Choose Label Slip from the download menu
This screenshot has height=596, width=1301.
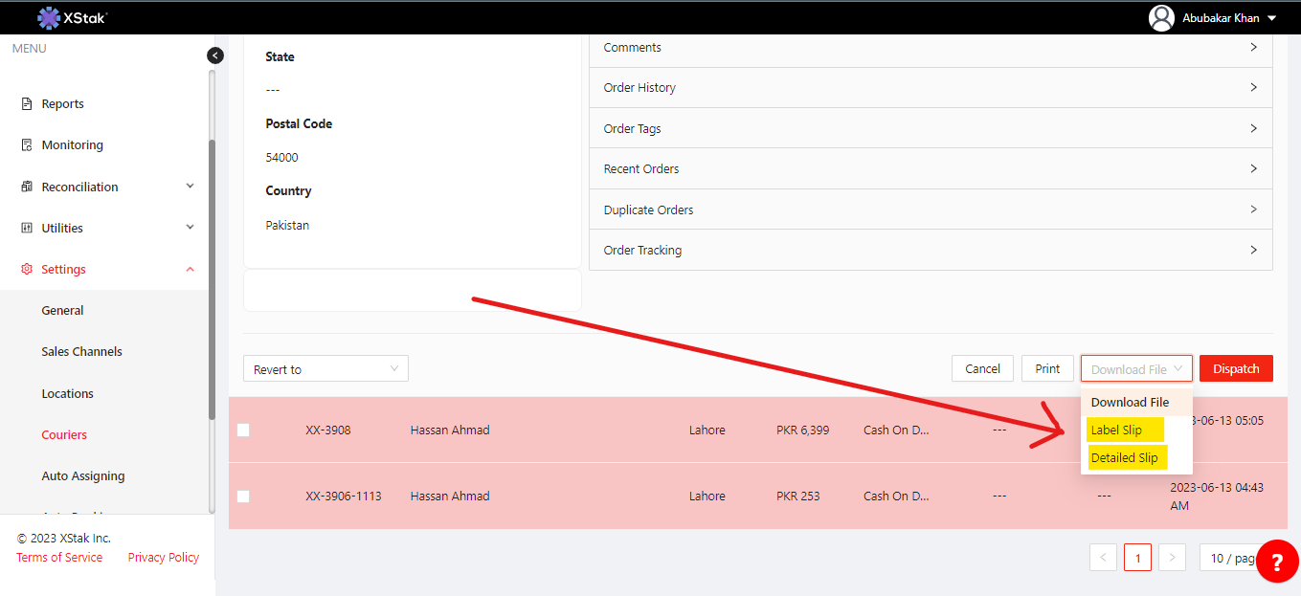pos(1116,430)
